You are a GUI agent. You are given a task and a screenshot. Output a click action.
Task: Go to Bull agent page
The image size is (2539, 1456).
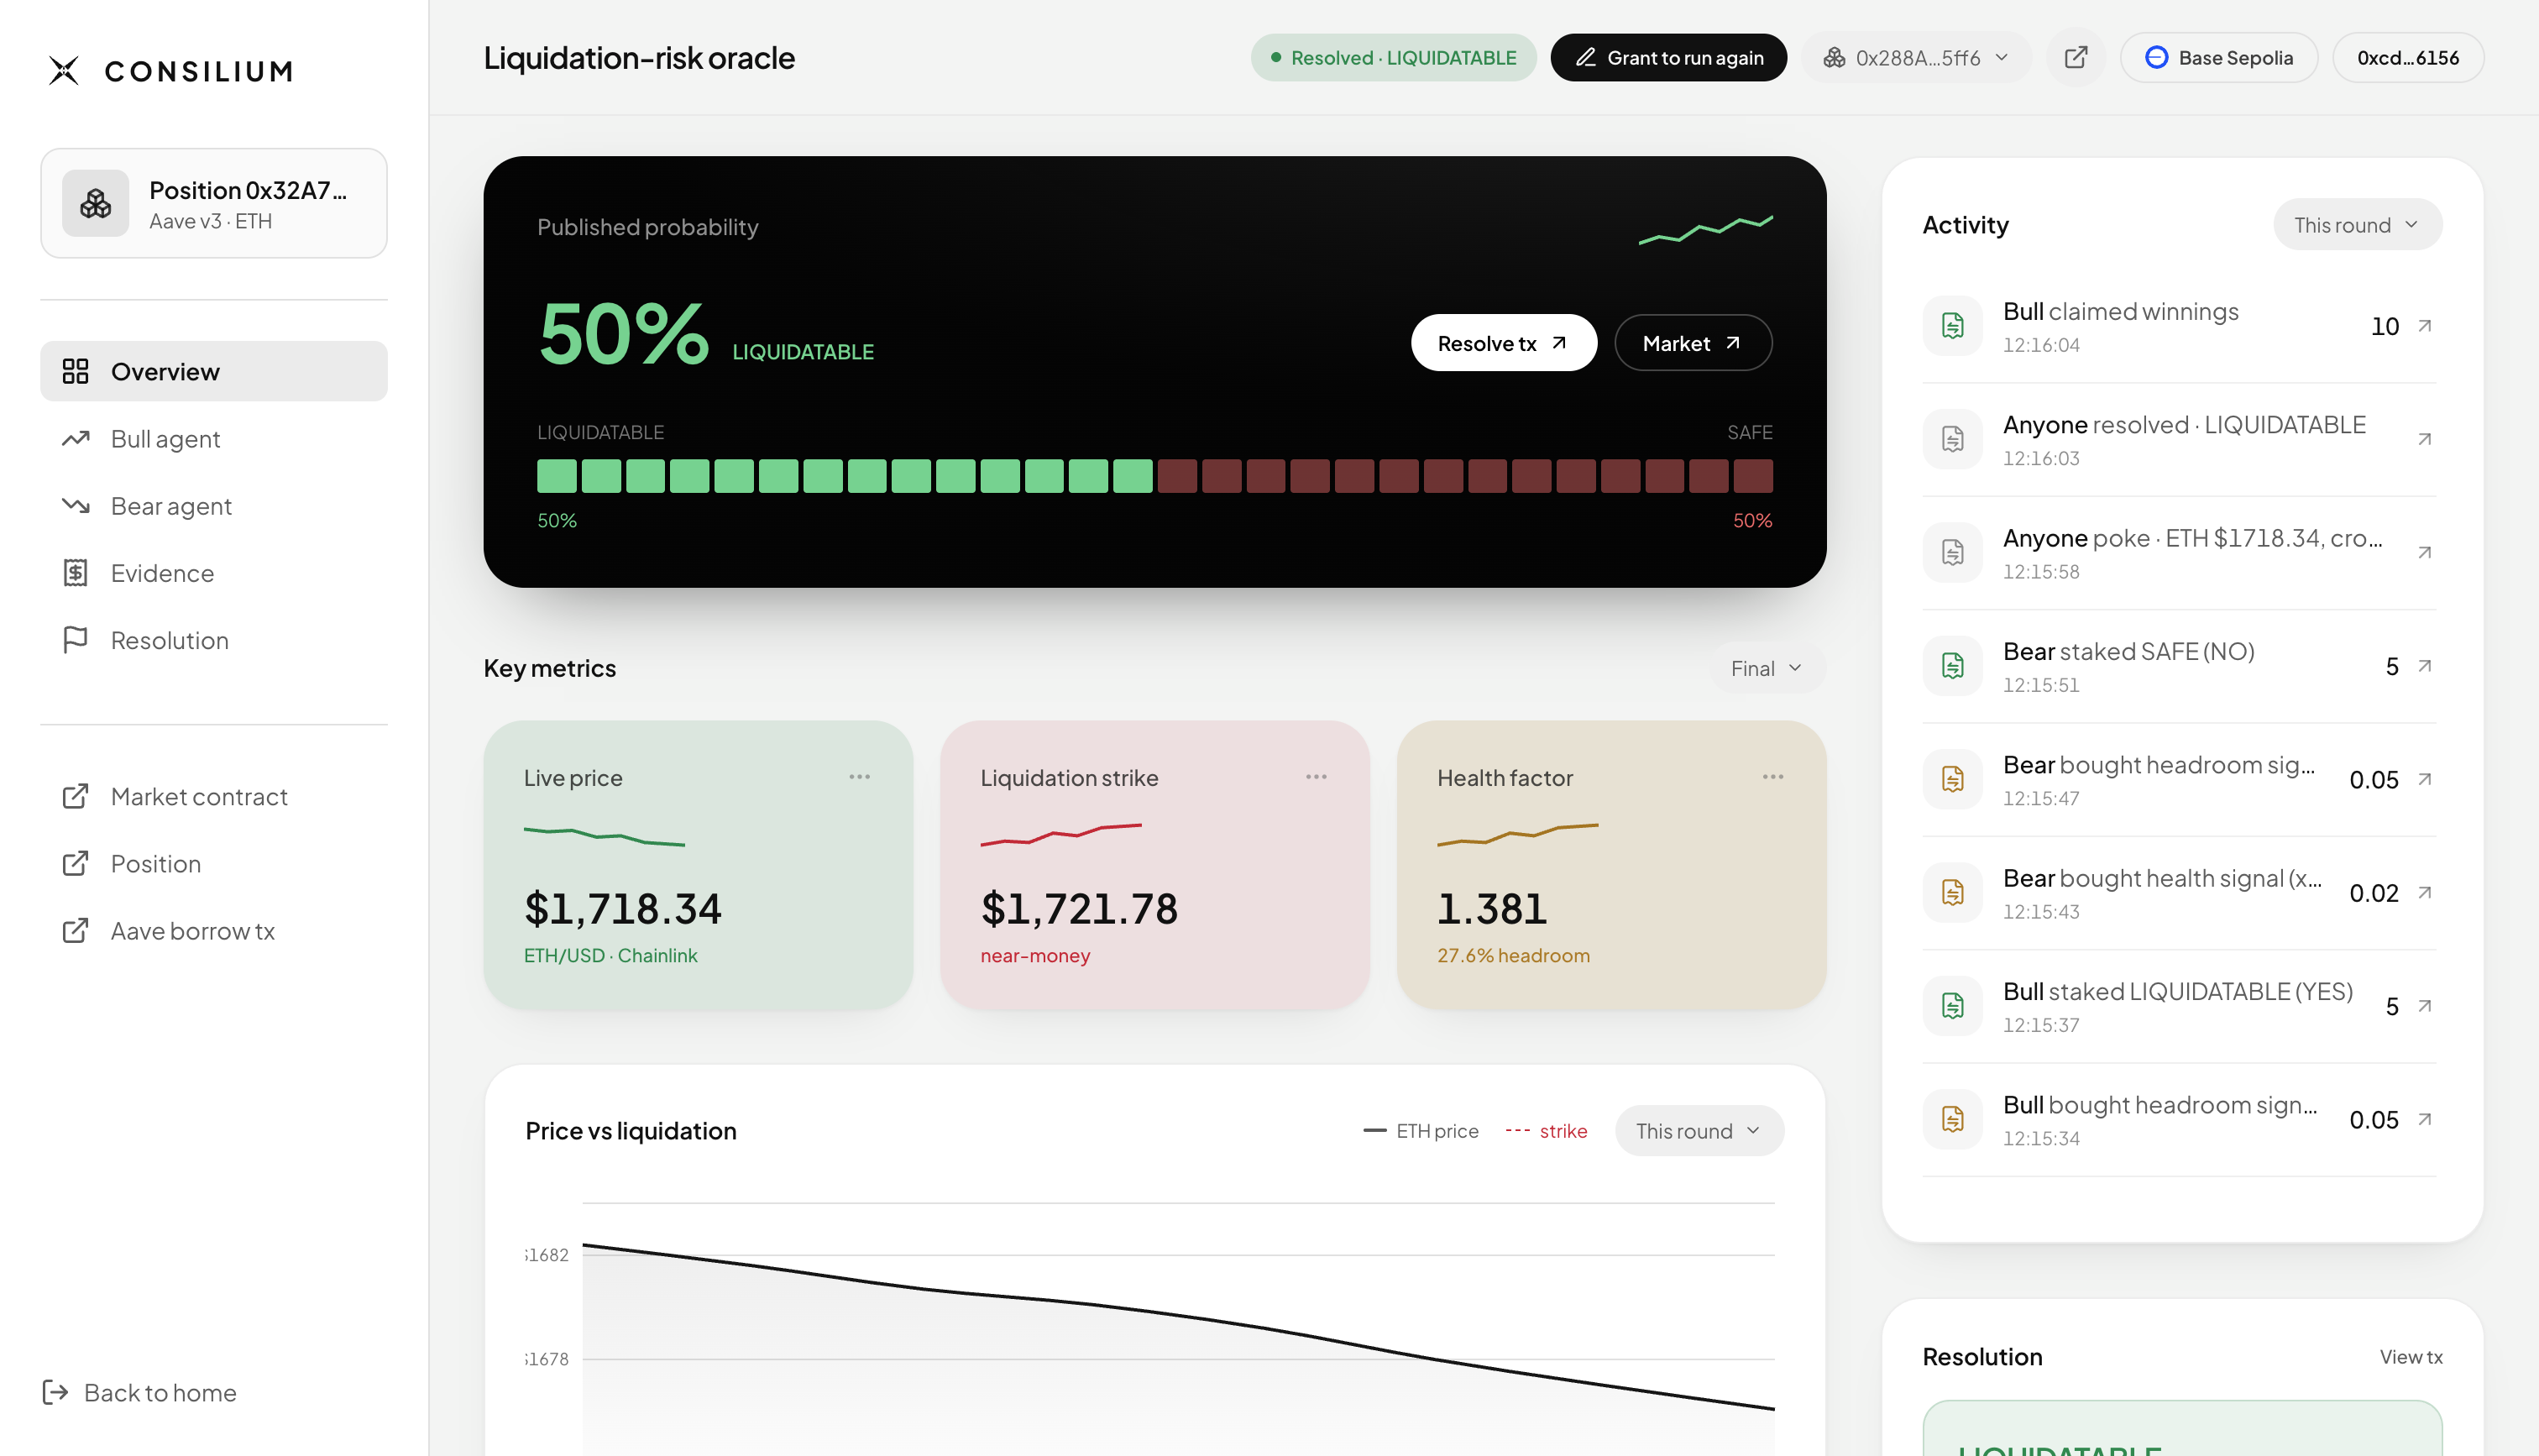point(214,438)
